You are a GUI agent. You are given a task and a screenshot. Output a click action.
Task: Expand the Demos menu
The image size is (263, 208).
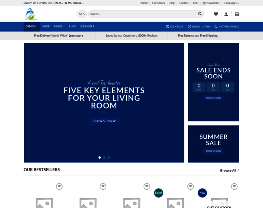tap(32, 27)
